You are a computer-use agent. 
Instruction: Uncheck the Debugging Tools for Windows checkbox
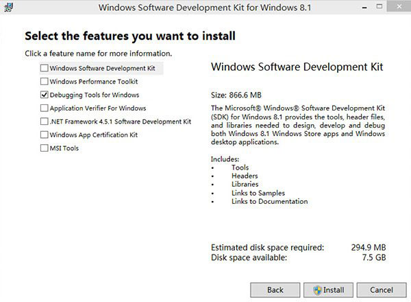pyautogui.click(x=45, y=95)
